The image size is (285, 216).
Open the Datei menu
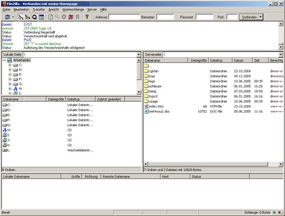[6, 10]
